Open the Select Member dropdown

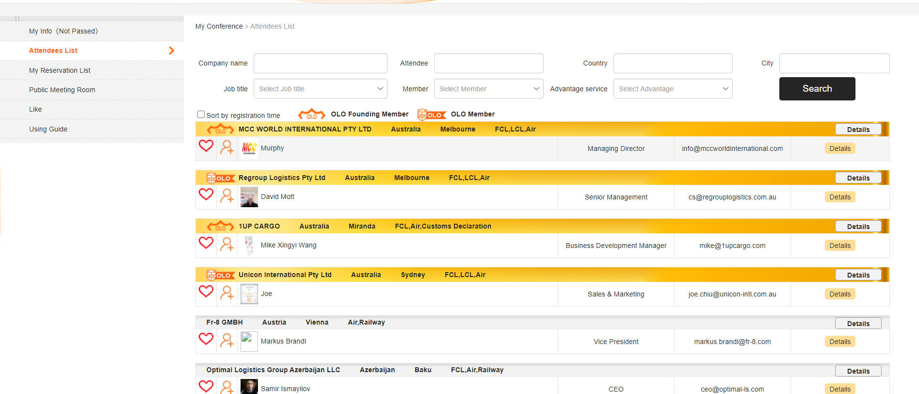[489, 89]
